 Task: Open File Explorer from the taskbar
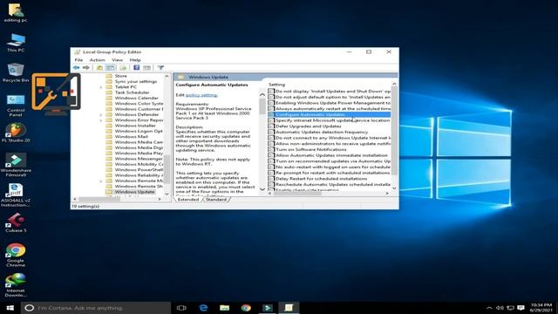pyautogui.click(x=224, y=308)
